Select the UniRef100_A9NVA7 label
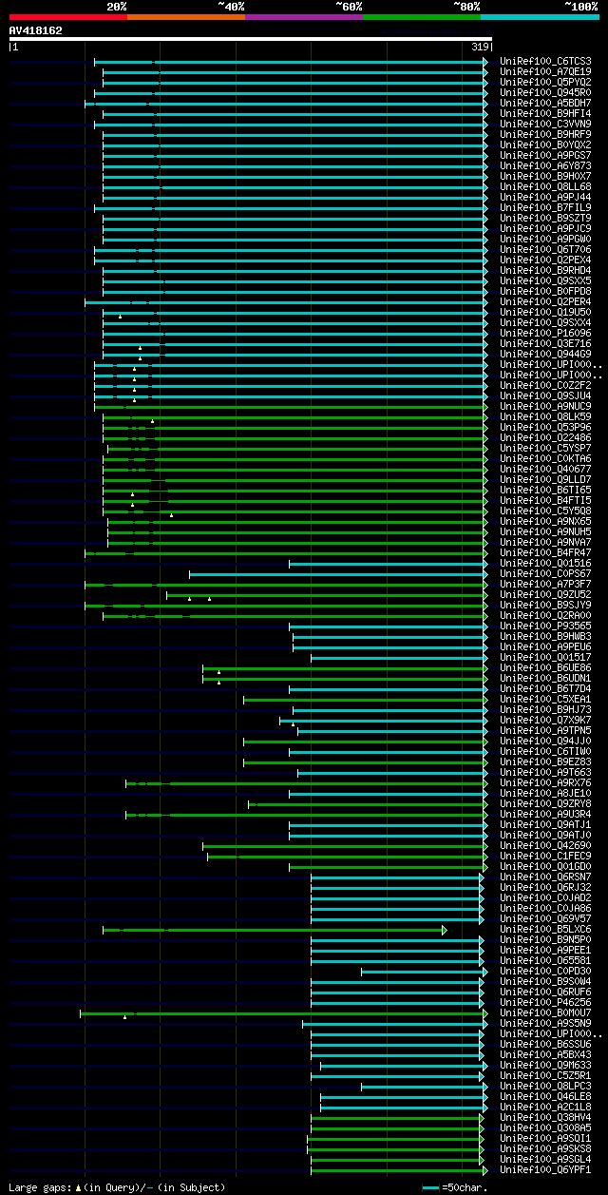The width and height of the screenshot is (608, 1195). pos(545,543)
